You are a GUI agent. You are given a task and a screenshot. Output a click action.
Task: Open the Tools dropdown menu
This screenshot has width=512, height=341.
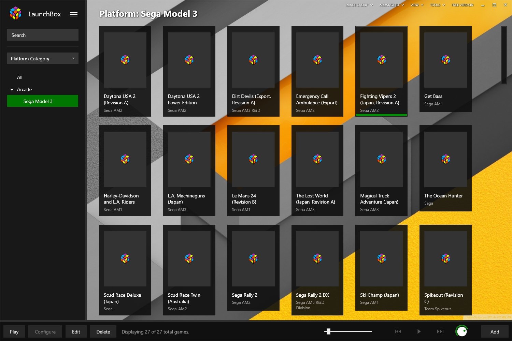tap(437, 5)
